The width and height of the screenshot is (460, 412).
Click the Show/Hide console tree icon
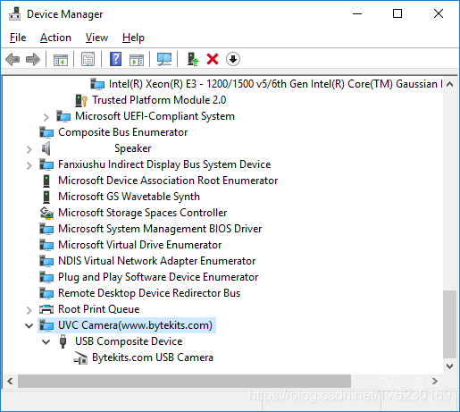[61, 60]
